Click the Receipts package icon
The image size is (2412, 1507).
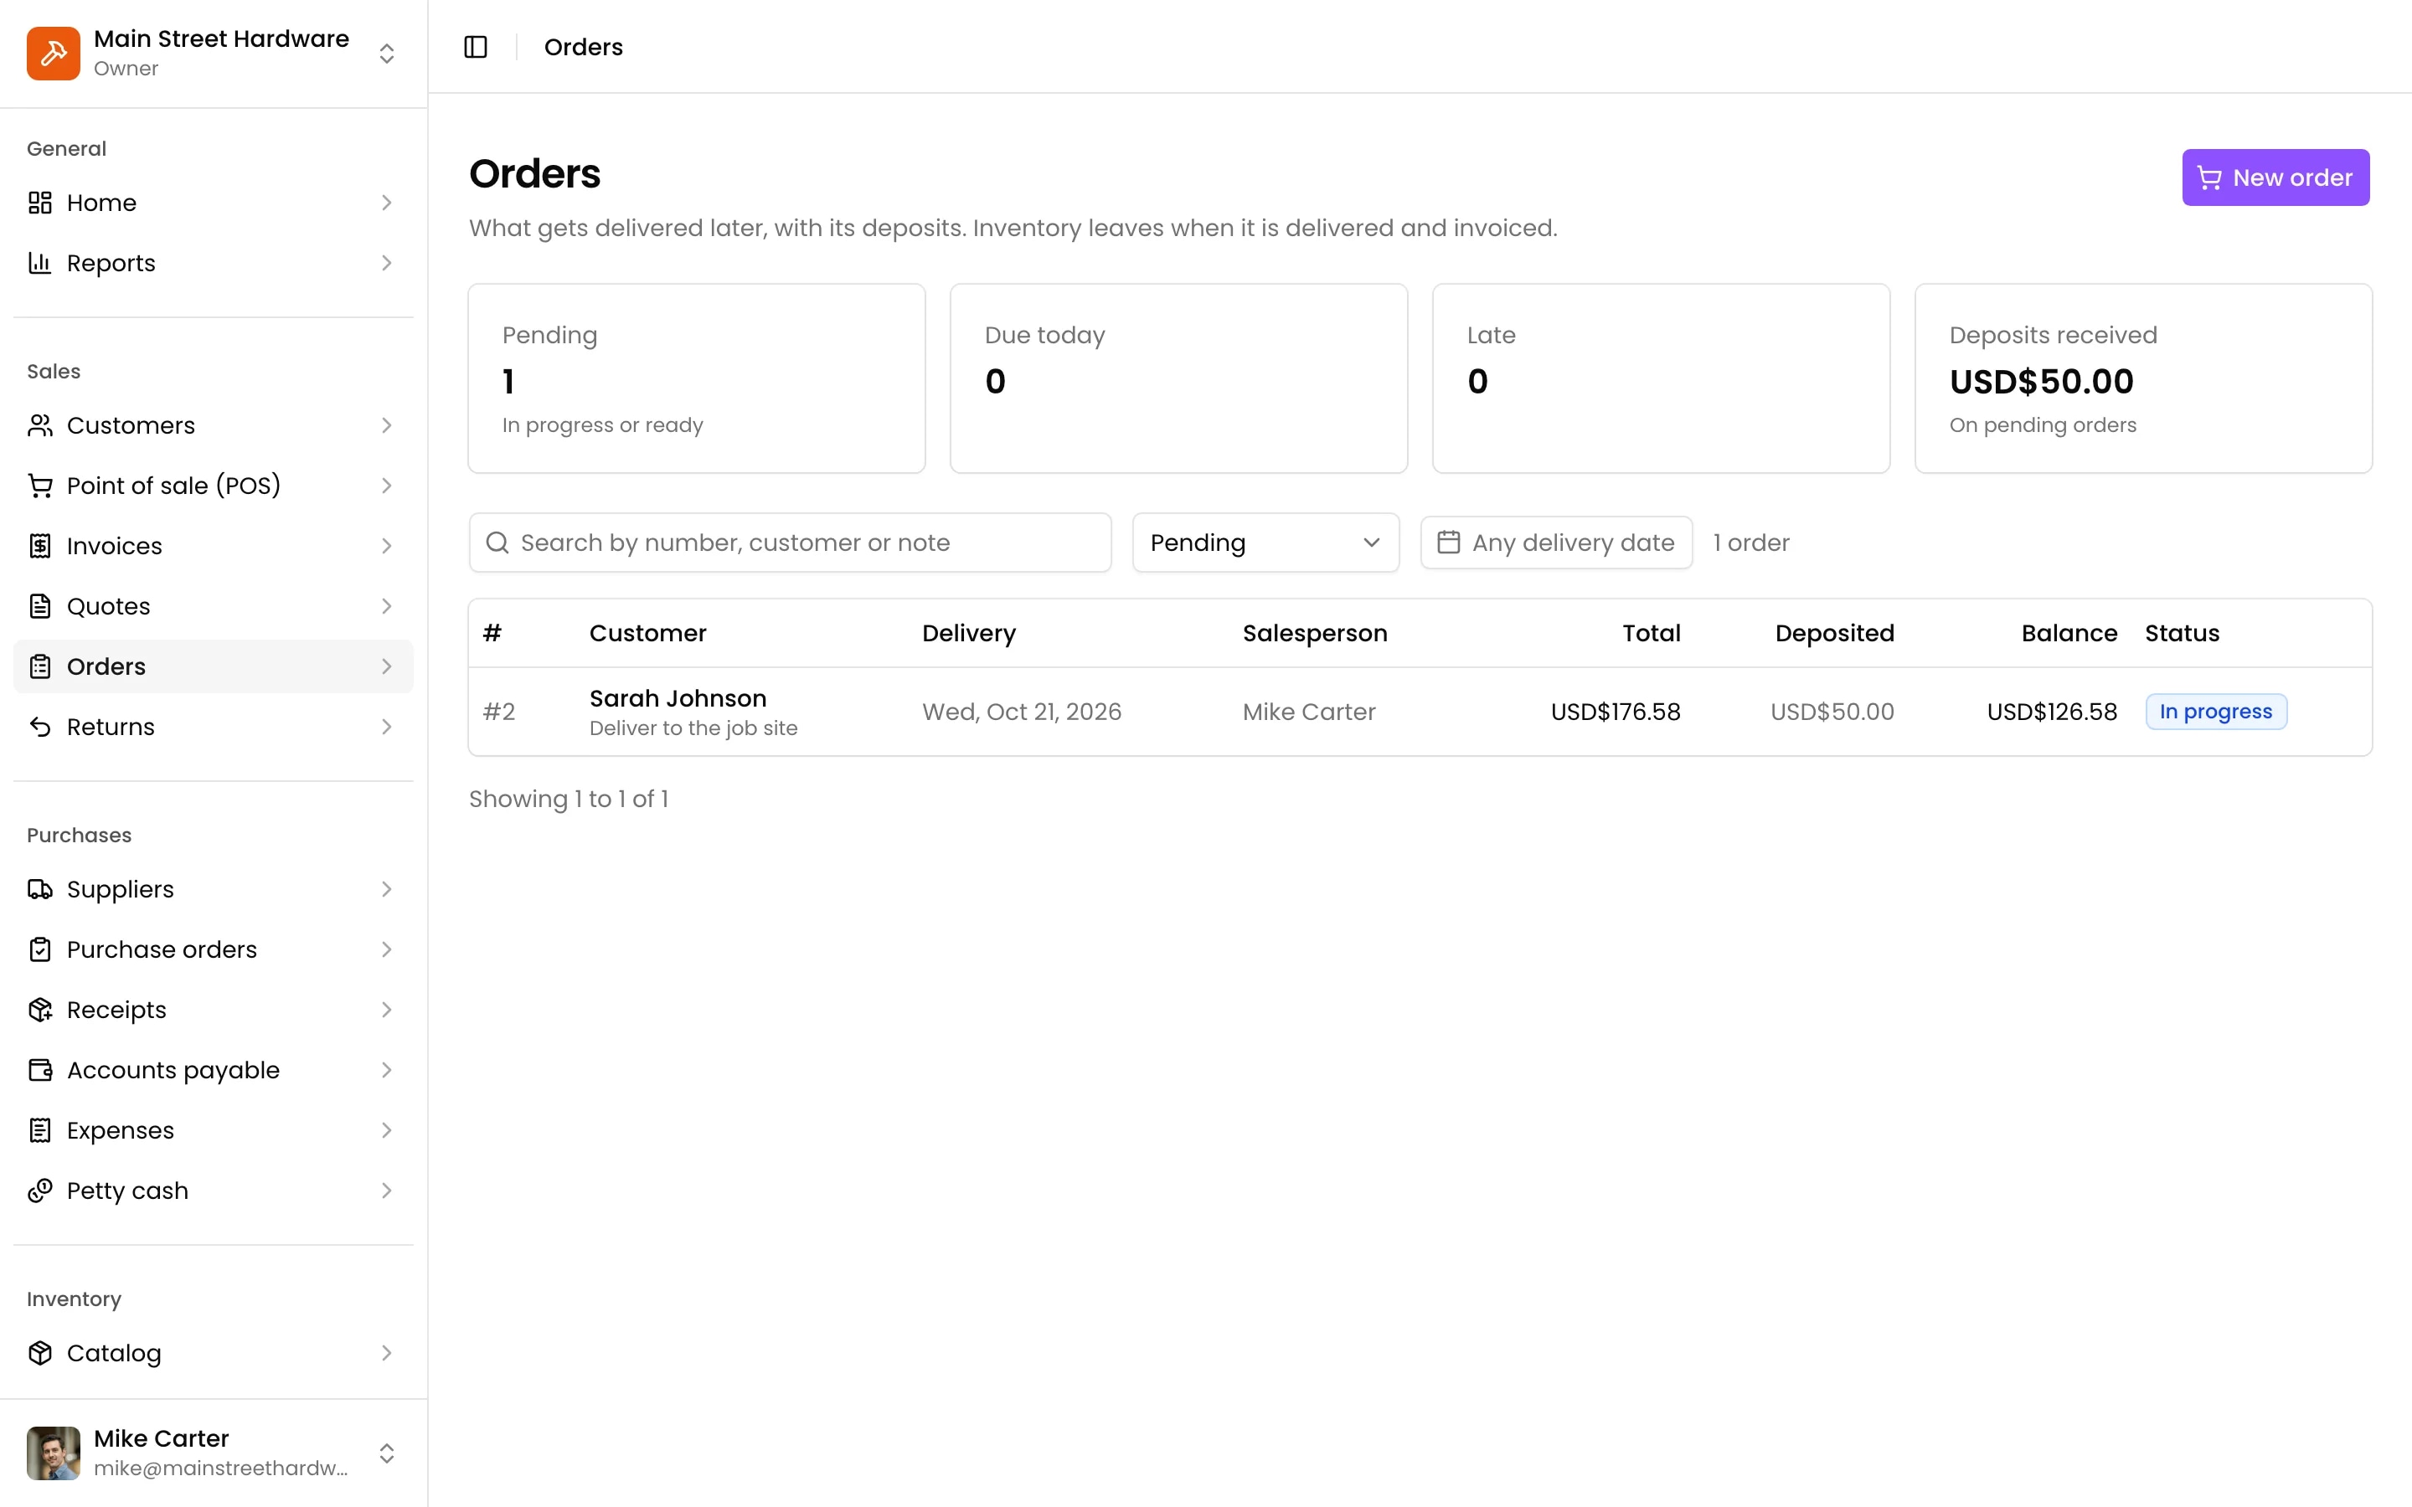pyautogui.click(x=40, y=1010)
